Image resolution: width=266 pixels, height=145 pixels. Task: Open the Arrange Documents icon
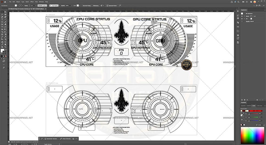[x=243, y=2]
